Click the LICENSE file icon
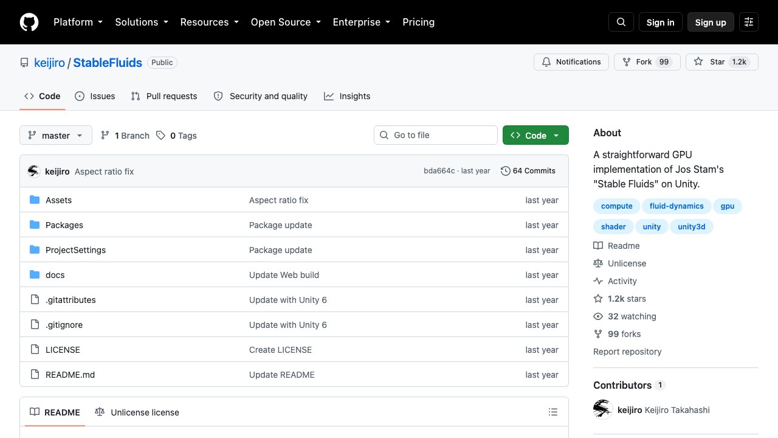Image resolution: width=778 pixels, height=438 pixels. (35, 350)
